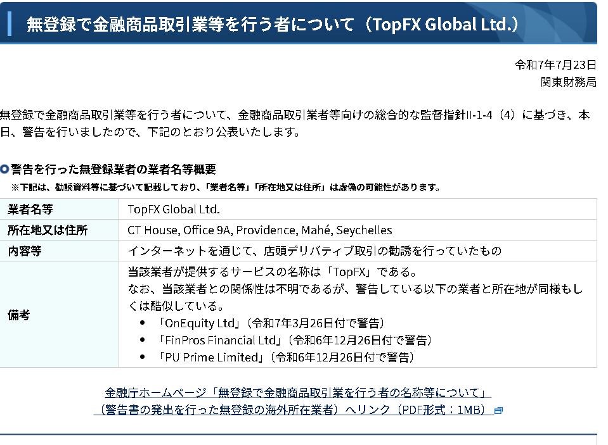
Task: Click the external-window icon after PDF形式：1MB
Action: coord(499,410)
